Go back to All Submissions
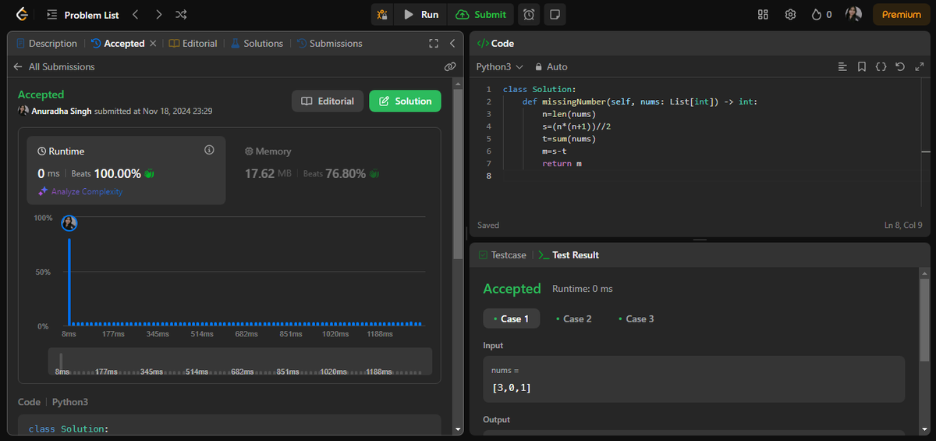 pyautogui.click(x=55, y=67)
